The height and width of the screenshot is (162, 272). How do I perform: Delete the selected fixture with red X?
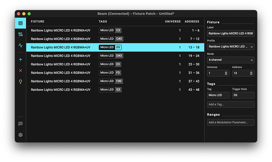point(20,71)
